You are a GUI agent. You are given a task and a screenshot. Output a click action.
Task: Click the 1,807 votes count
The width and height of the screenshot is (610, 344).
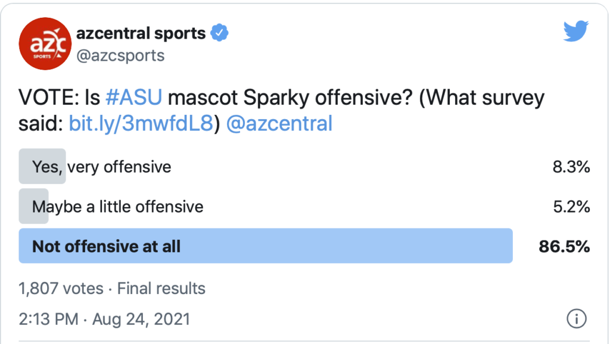(x=61, y=289)
